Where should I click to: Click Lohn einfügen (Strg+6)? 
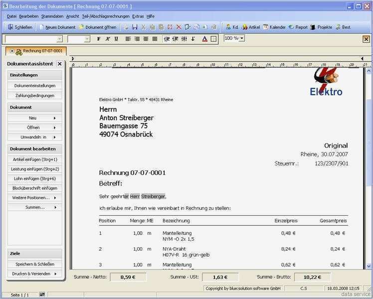tap(35, 178)
